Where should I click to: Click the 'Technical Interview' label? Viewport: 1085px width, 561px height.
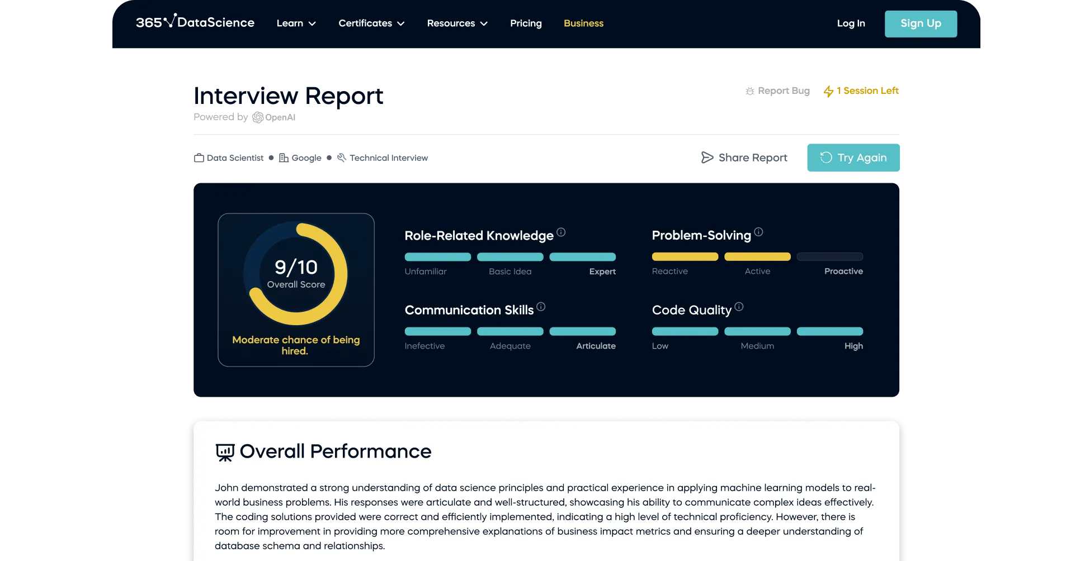[x=389, y=158]
